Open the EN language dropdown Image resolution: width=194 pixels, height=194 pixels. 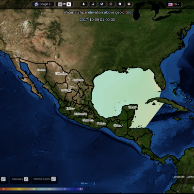coord(174,4)
